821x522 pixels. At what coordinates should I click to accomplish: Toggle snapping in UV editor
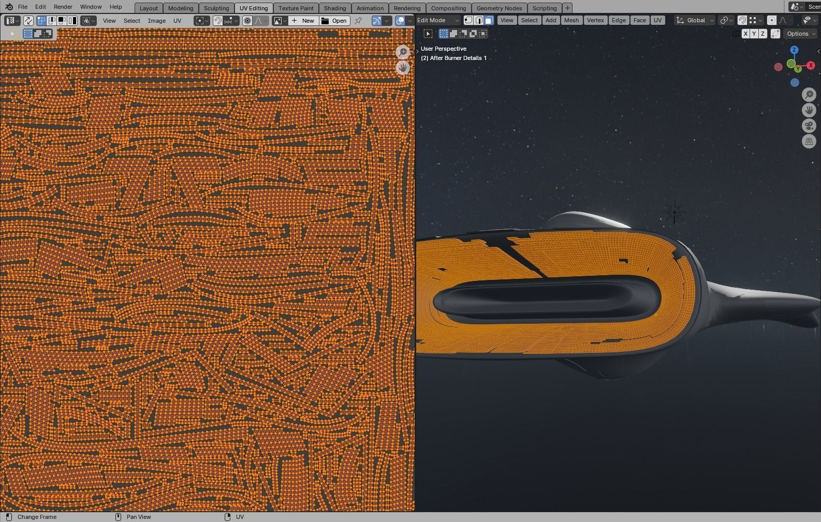[x=217, y=21]
